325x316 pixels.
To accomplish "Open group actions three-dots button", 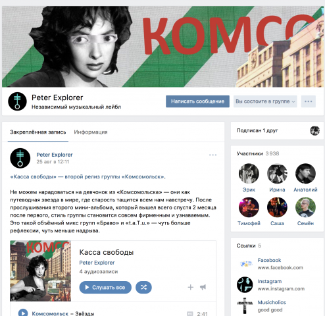I will pos(308,101).
